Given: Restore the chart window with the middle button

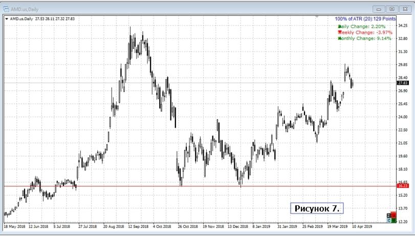Looking at the screenshot, I should 392,9.
